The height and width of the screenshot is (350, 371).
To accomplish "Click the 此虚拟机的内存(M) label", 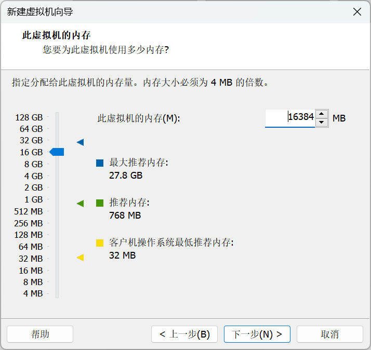I will 139,118.
